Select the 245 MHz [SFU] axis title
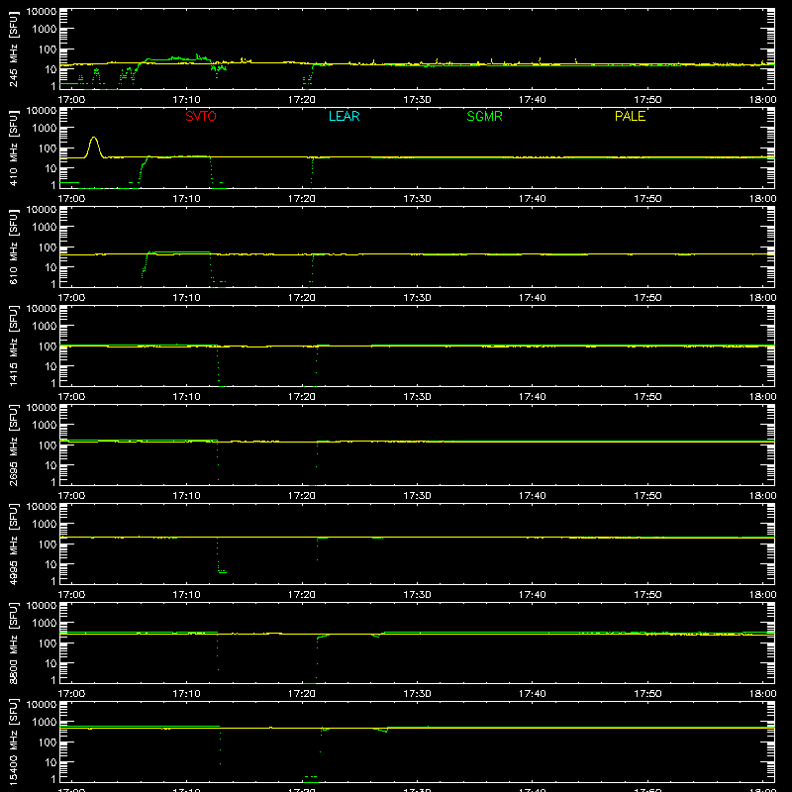Viewport: 792px width, 792px height. (13, 49)
